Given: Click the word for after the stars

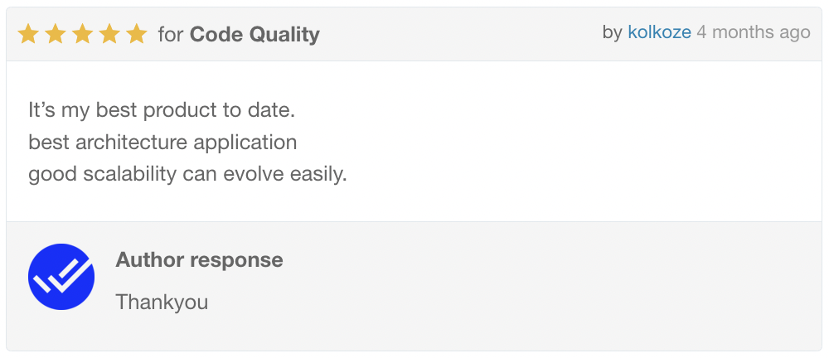Looking at the screenshot, I should click(x=171, y=34).
